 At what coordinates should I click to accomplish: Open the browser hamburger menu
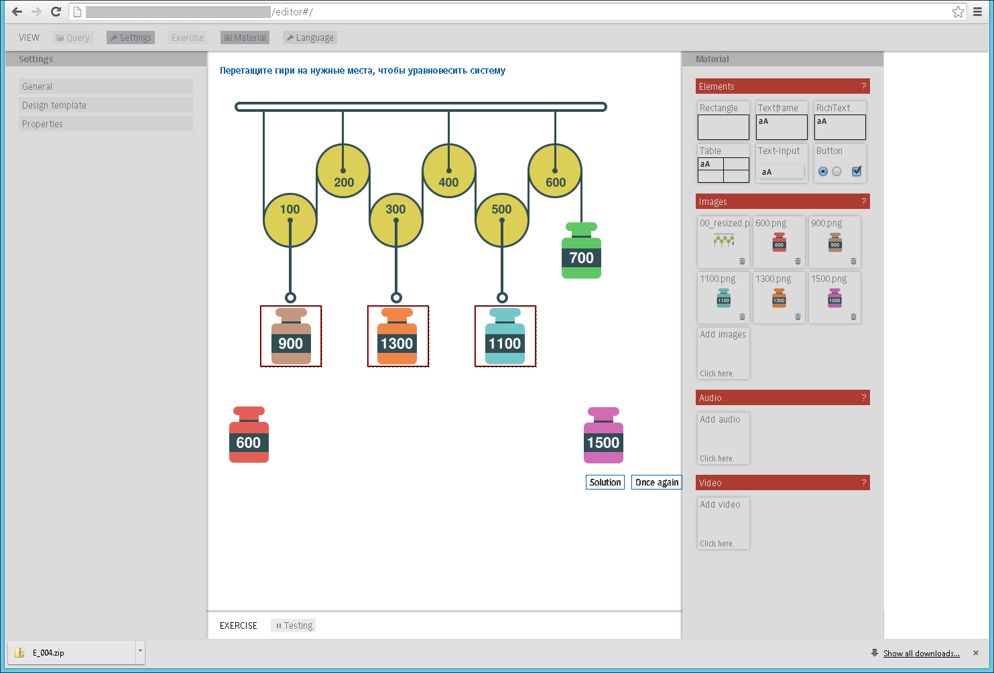pos(978,11)
